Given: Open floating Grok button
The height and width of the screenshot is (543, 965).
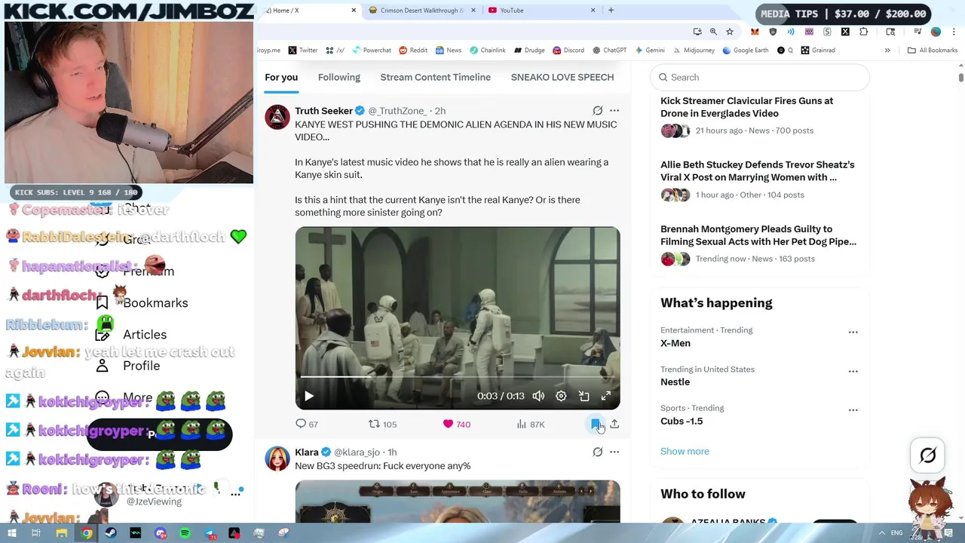Looking at the screenshot, I should 928,455.
